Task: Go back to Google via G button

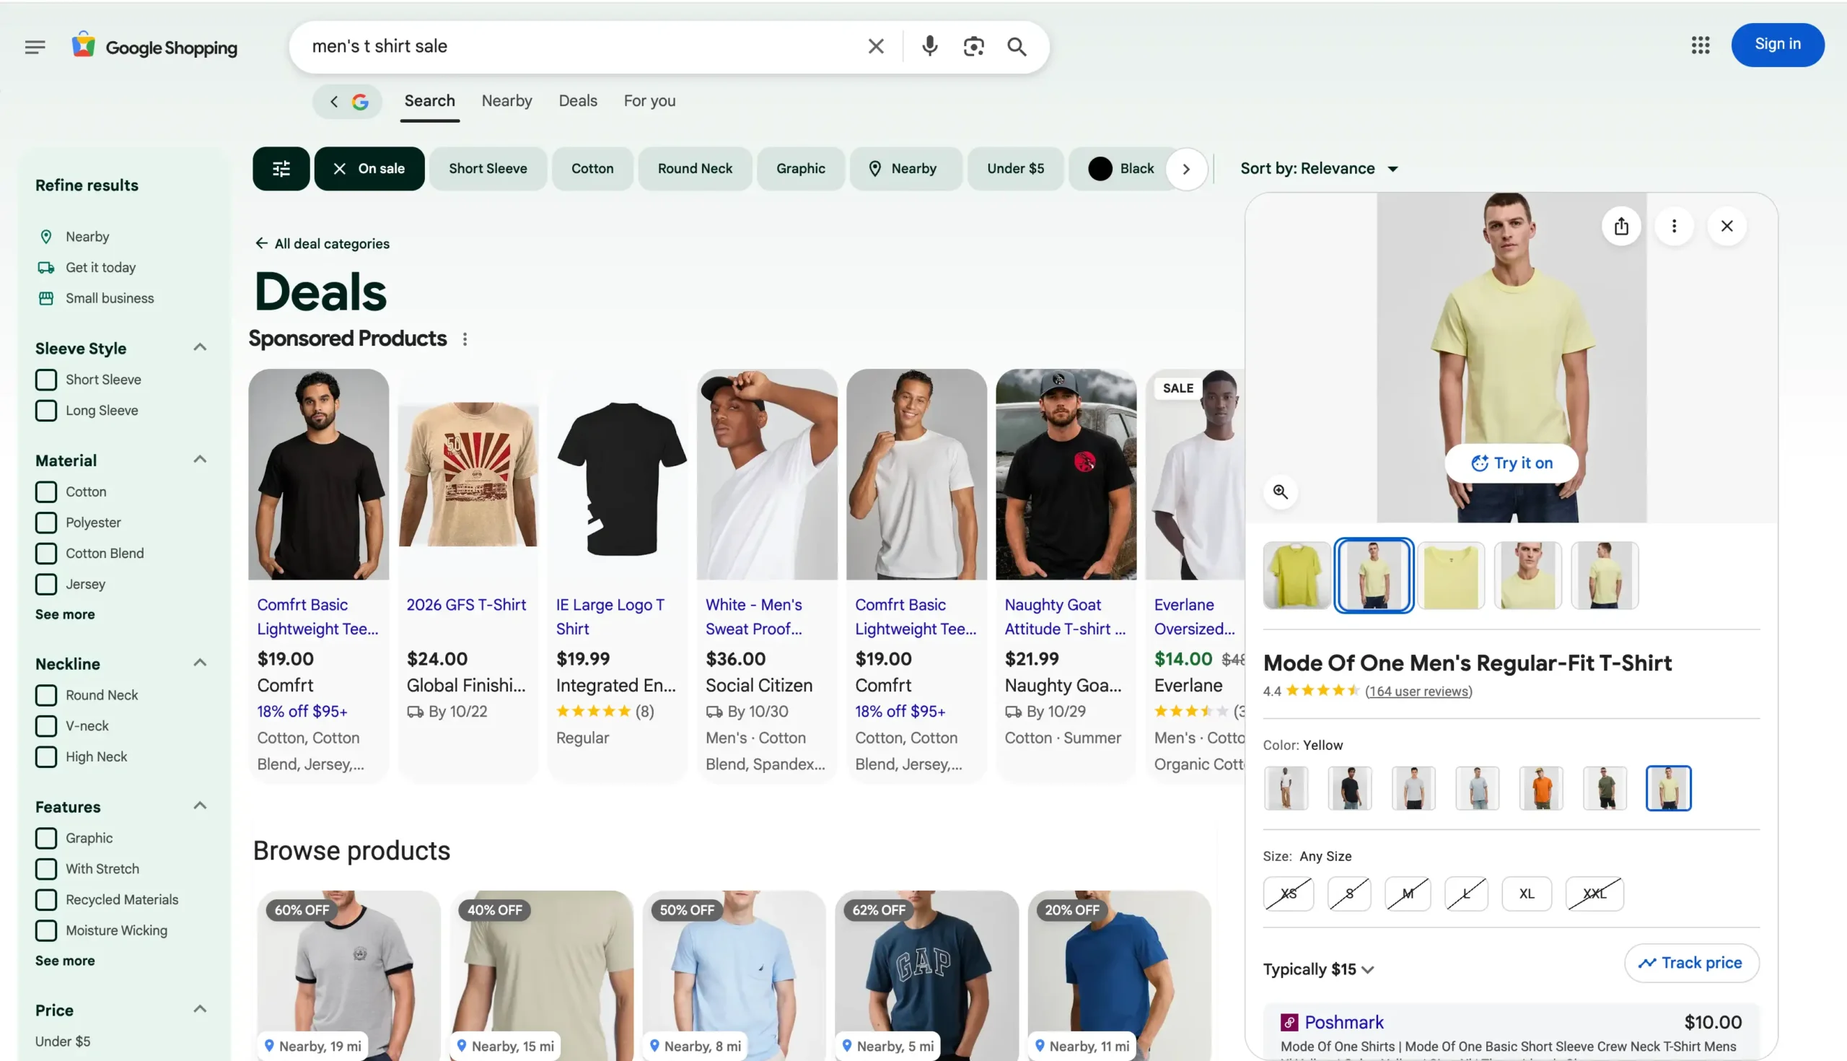Action: [348, 101]
